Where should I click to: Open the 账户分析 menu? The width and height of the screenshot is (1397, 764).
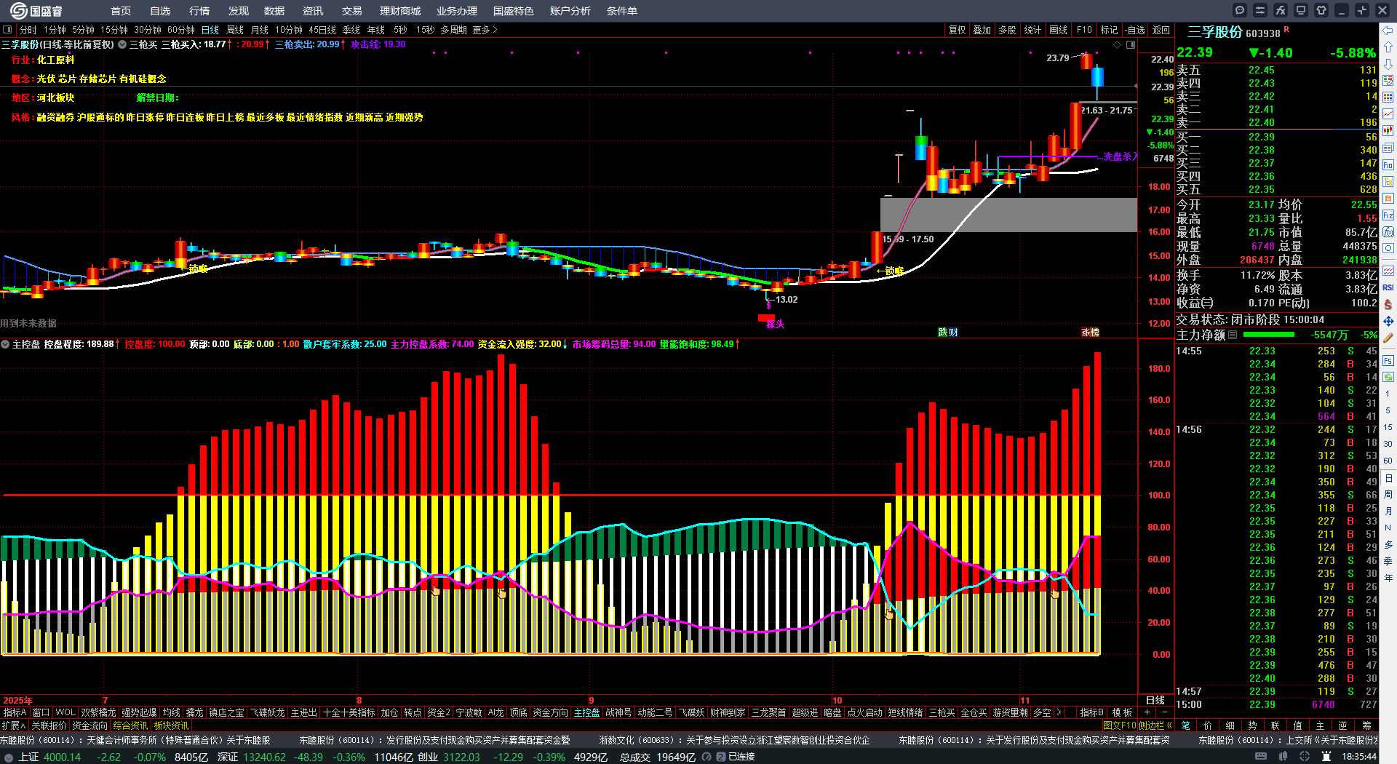coord(570,11)
